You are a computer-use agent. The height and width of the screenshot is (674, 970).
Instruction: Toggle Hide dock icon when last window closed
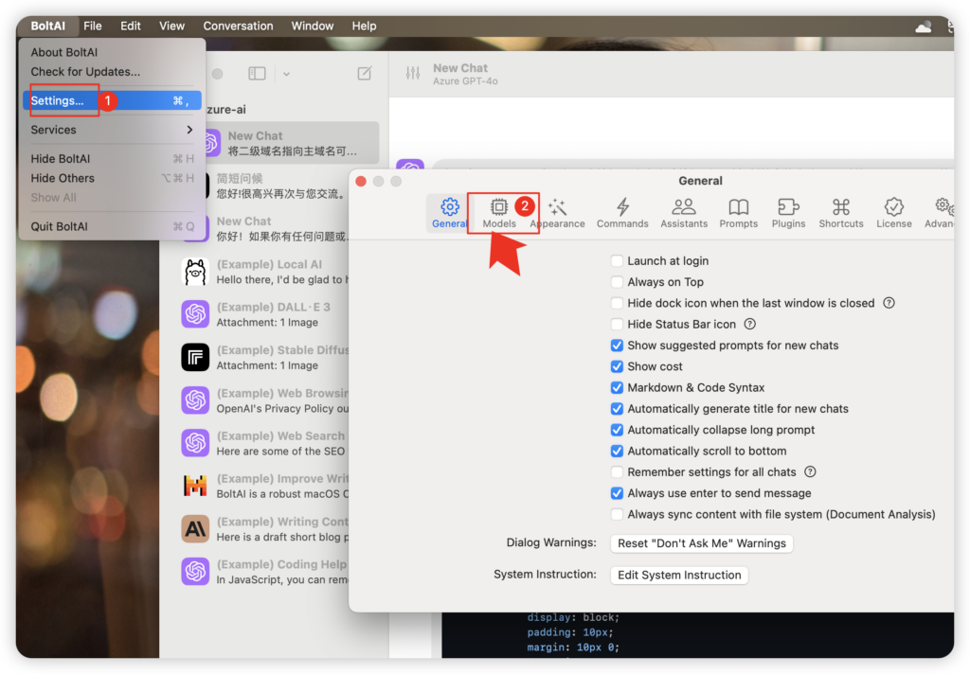click(x=617, y=303)
